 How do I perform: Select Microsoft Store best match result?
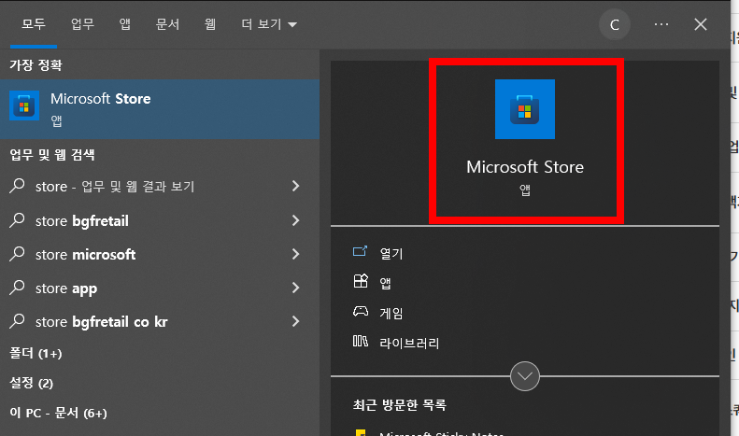tap(160, 109)
